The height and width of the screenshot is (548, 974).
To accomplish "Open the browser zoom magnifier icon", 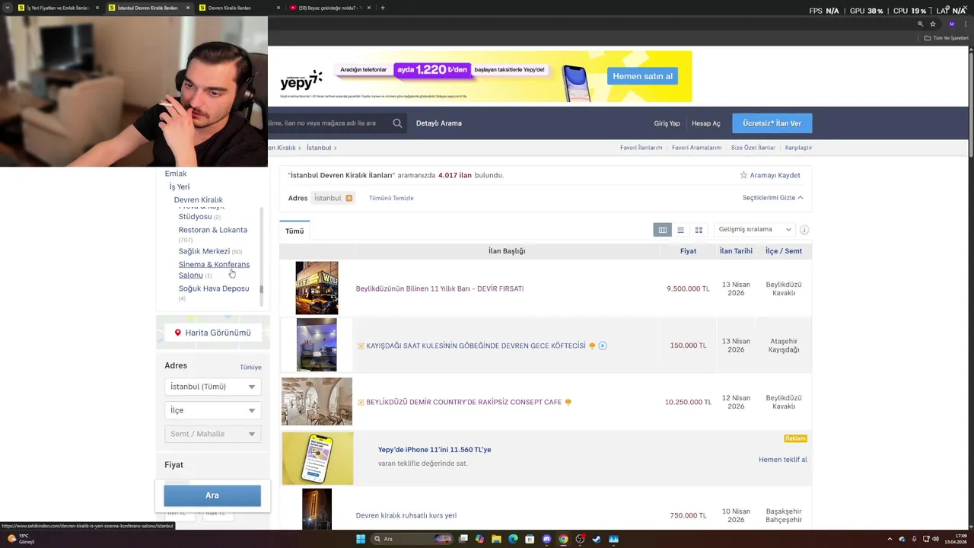I will [920, 24].
